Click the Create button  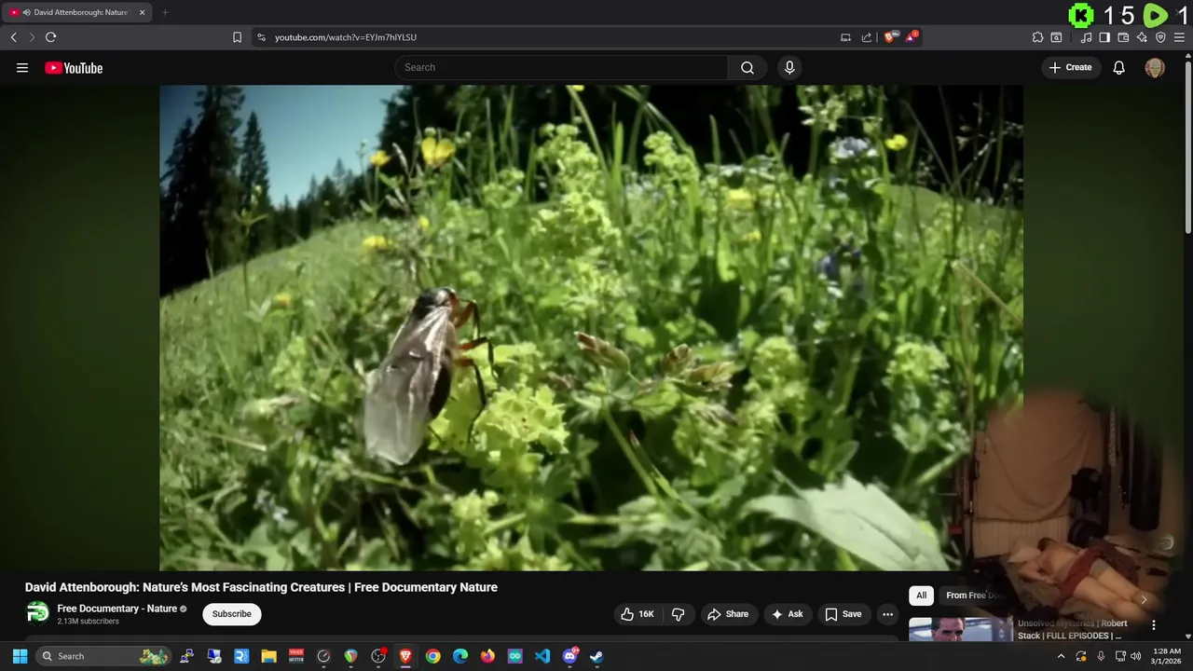coord(1071,67)
